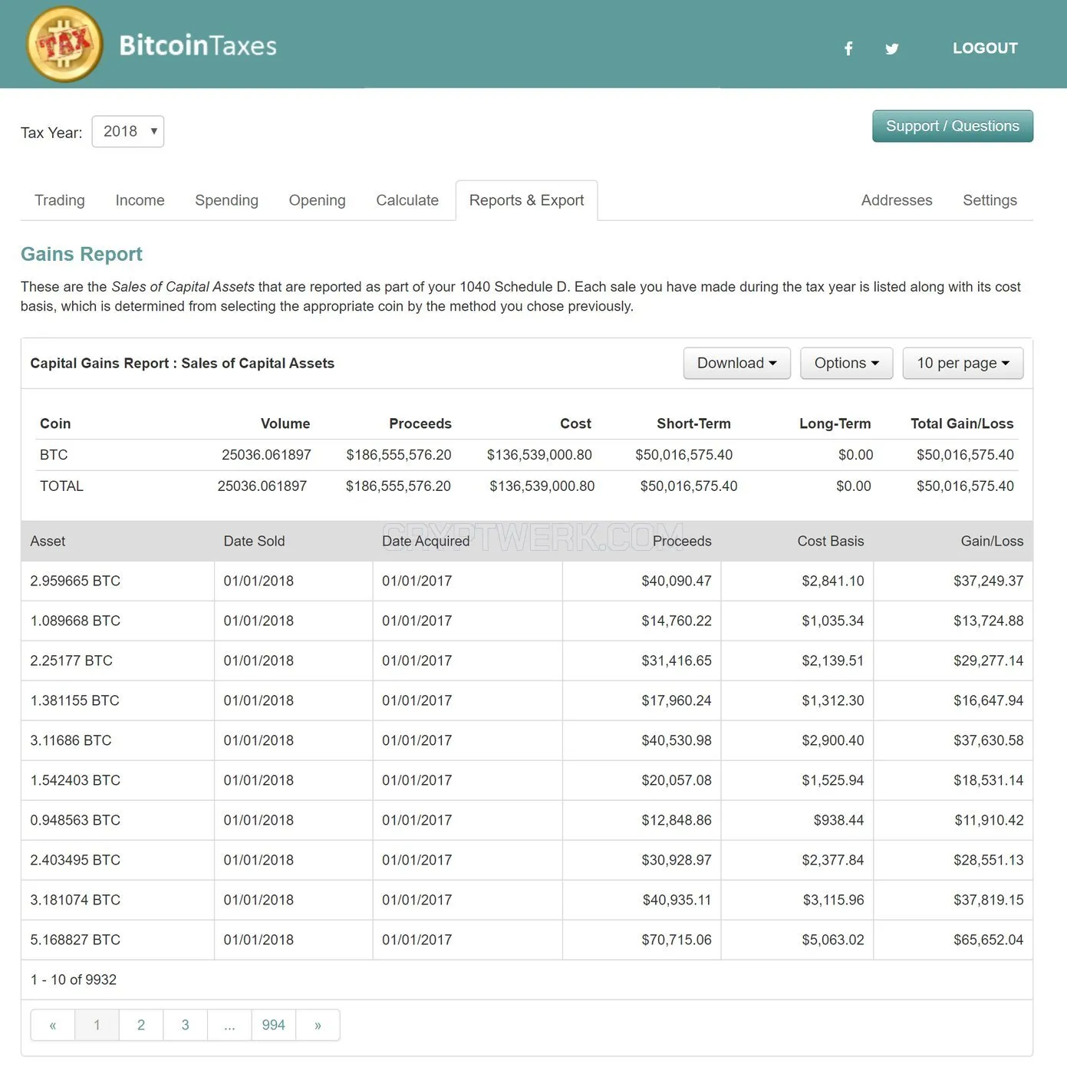Click the 3.181074 BTC asset cell
This screenshot has height=1074, width=1067.
[x=75, y=900]
